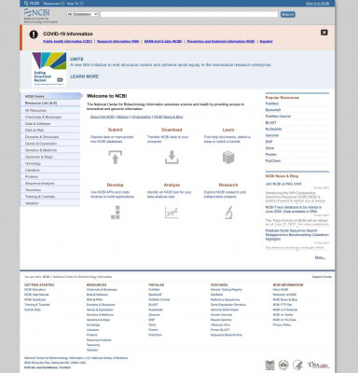Open Petabyte-Scale Sequence Search news item
358x373 pixels.
[297, 235]
